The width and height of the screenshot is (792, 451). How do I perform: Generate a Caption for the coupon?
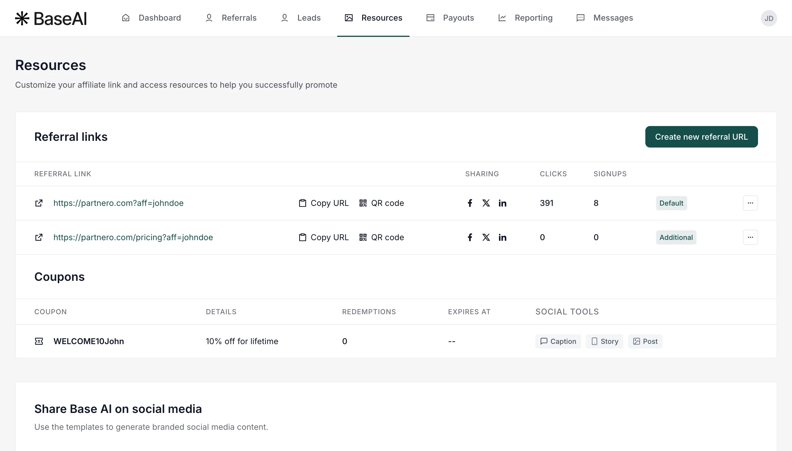[558, 341]
